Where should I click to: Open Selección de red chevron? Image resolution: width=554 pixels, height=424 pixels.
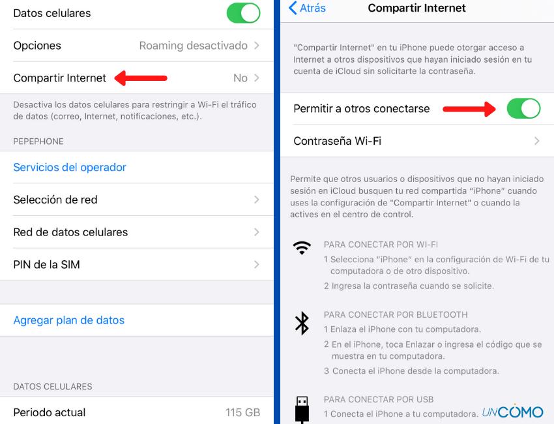tap(257, 200)
